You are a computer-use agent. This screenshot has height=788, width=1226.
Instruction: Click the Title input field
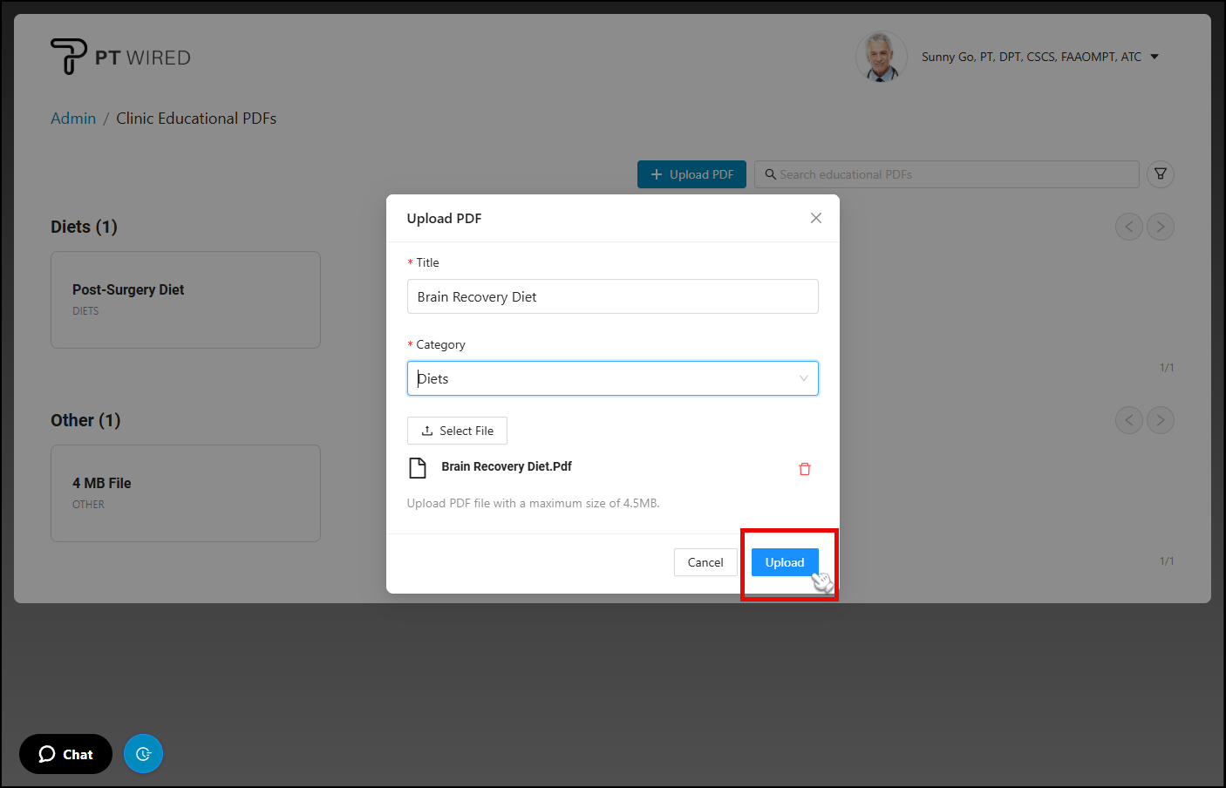click(x=612, y=296)
